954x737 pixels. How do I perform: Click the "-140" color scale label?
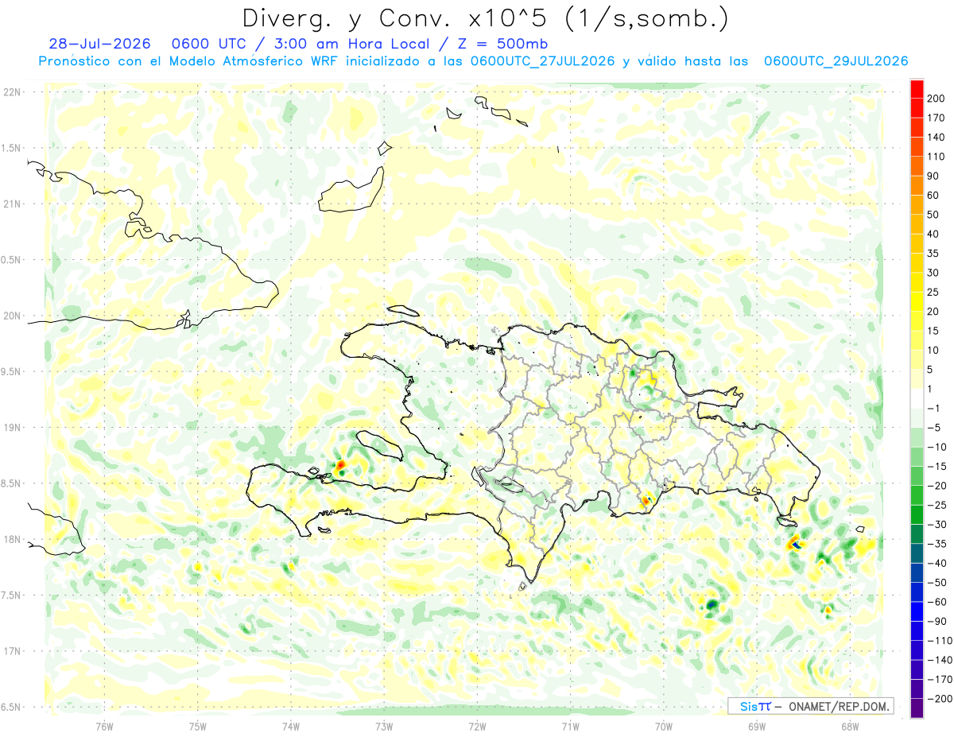pos(938,660)
